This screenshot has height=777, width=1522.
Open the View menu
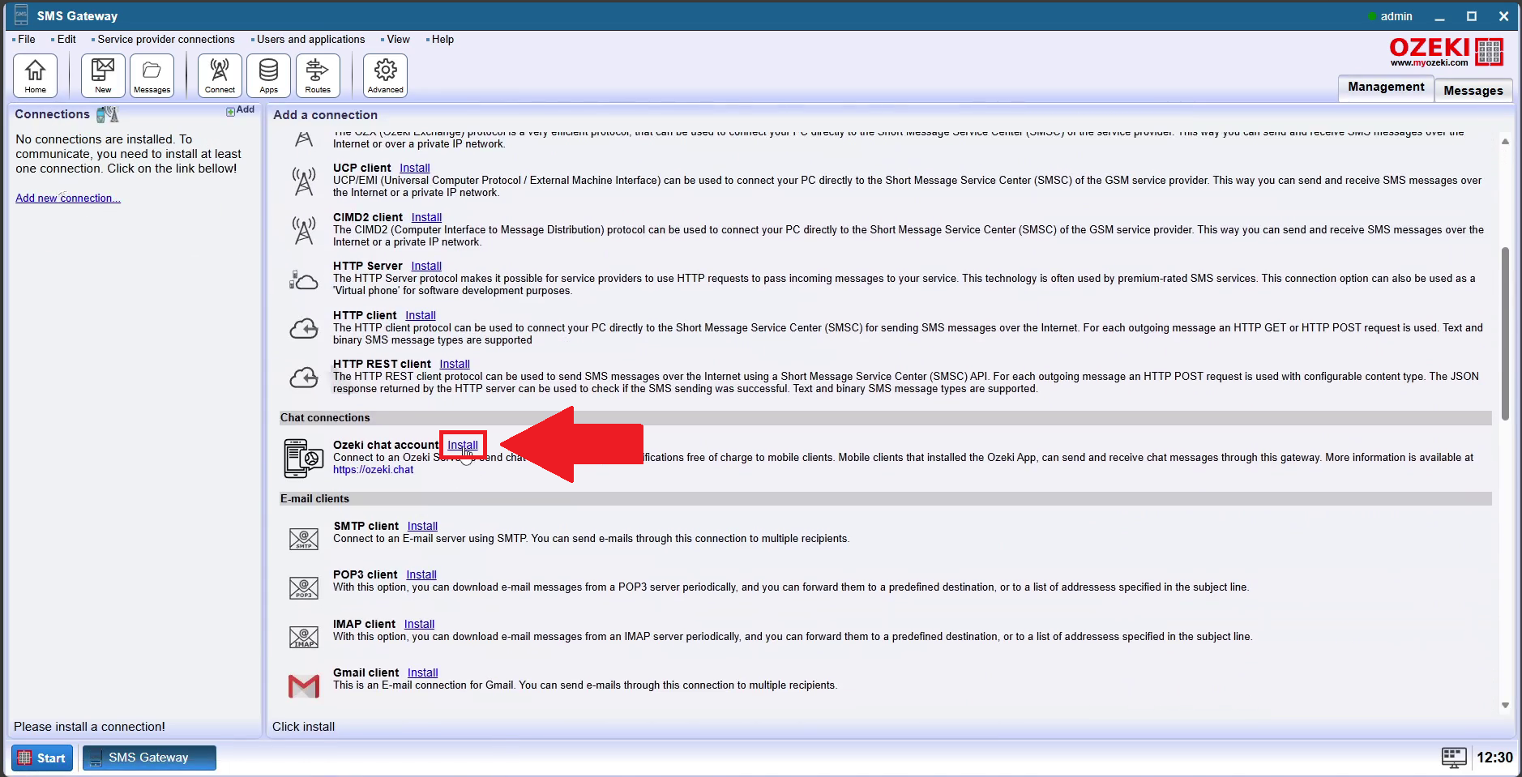tap(398, 39)
